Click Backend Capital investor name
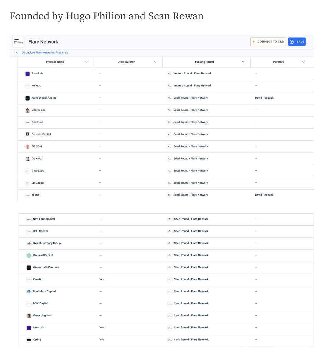Screen dimensions: 319x360 pyautogui.click(x=43, y=255)
